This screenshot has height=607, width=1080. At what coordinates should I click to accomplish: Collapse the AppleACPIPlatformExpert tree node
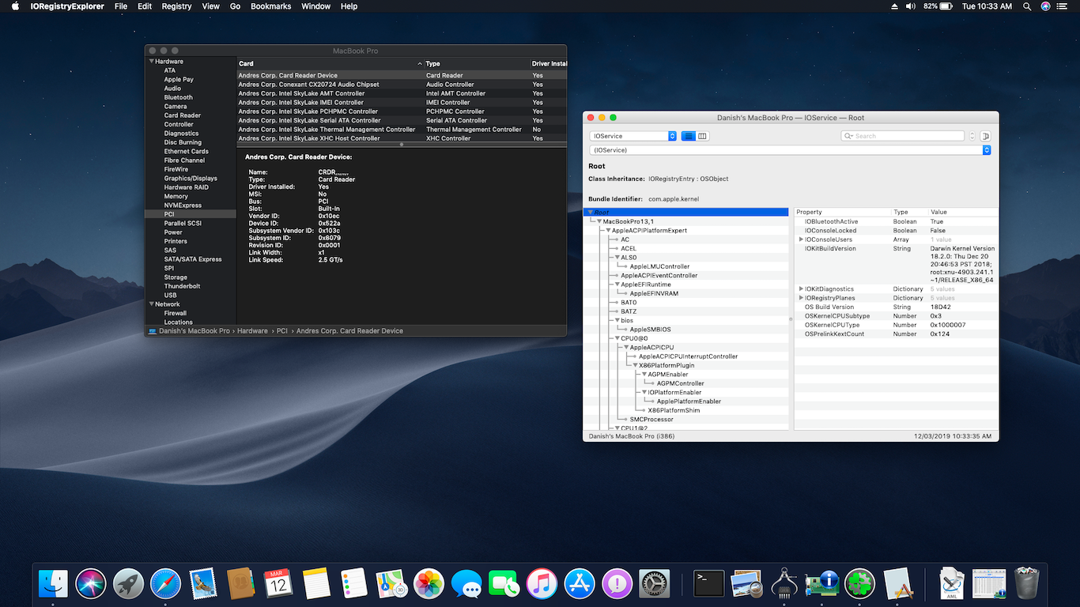(608, 231)
